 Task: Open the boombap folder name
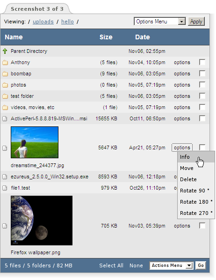tap(21, 74)
